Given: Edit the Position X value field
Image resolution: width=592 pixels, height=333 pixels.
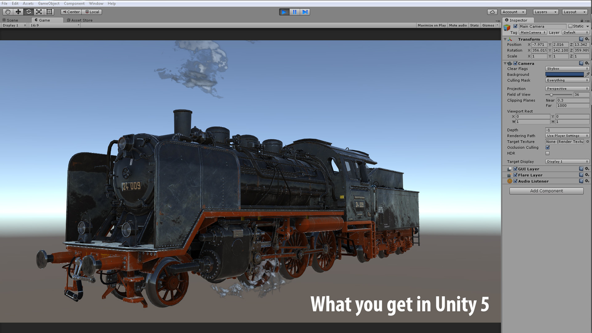Looking at the screenshot, I should click(539, 45).
